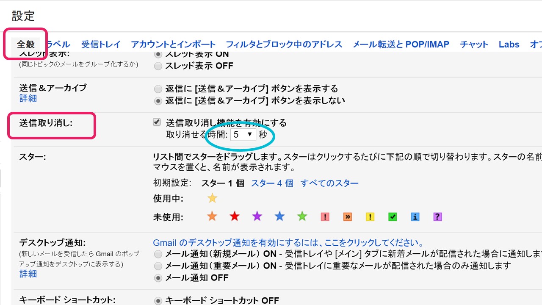
Task: Switch to メール転送と POP/IMAP tab
Action: click(x=401, y=44)
